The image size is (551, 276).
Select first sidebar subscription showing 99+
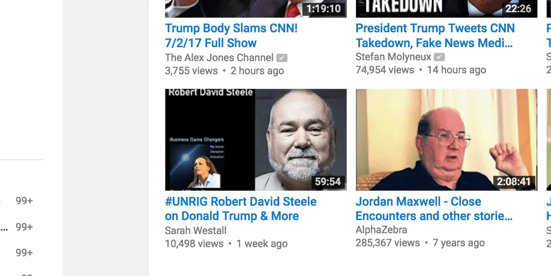22,201
